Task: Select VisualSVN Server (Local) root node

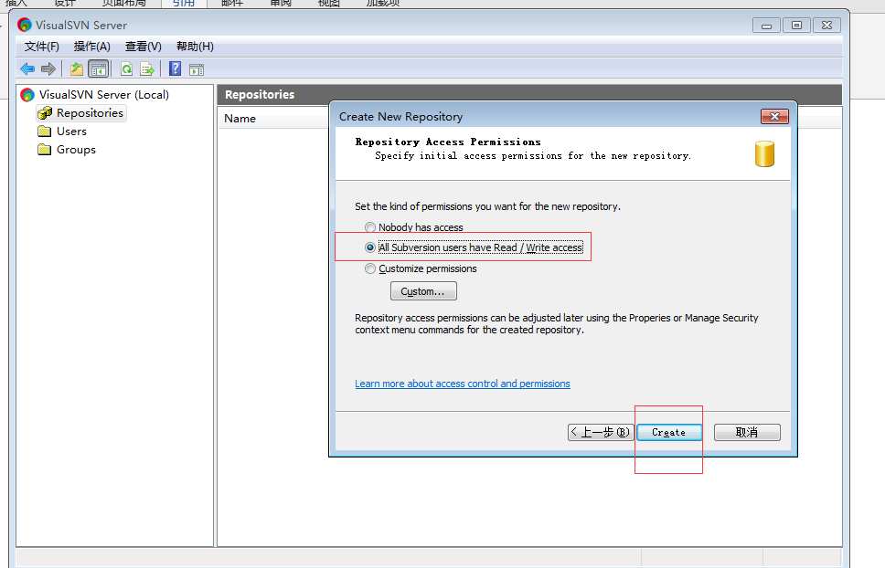Action: pyautogui.click(x=104, y=95)
